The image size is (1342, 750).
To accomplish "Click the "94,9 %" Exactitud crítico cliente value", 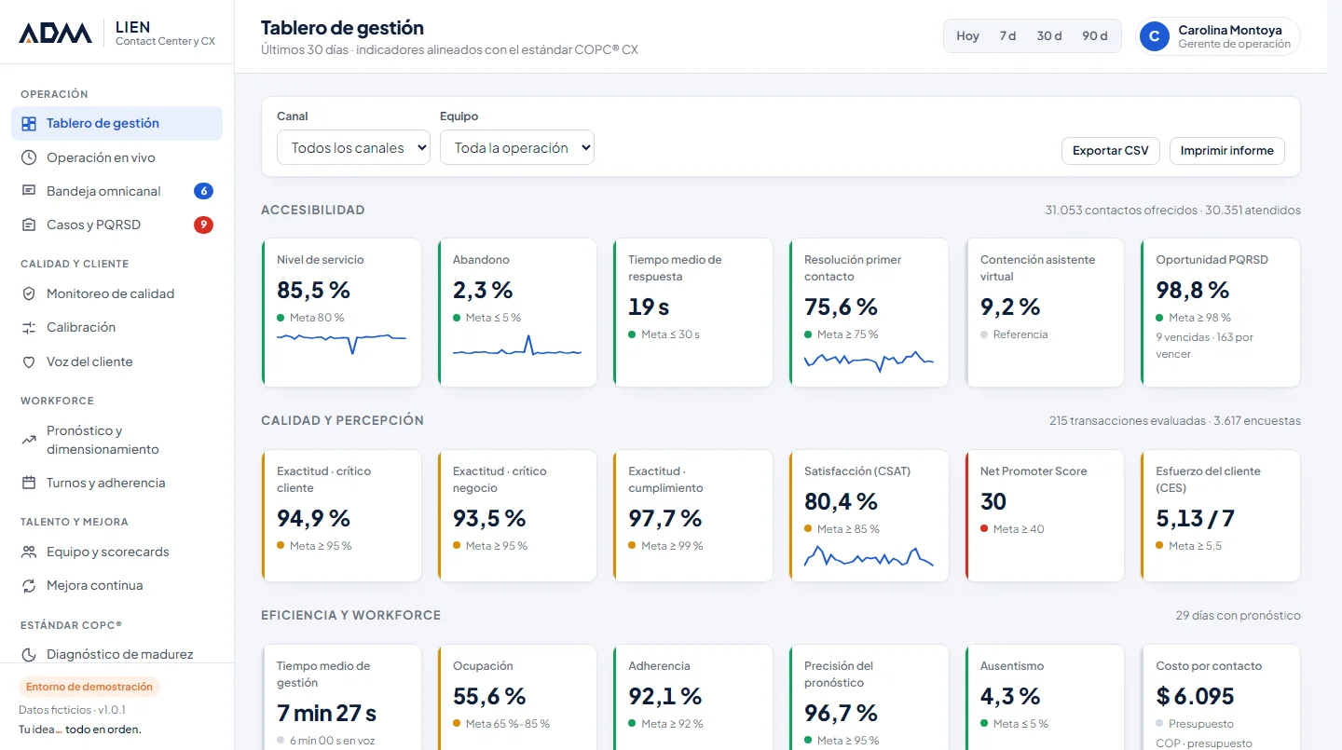I will point(313,518).
